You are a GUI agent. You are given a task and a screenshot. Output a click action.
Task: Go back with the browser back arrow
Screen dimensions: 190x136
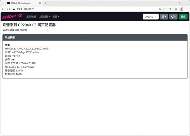(x=3, y=9)
